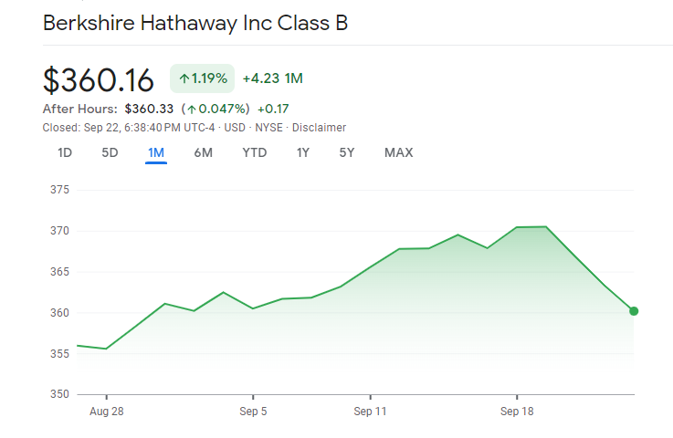Click the green endpoint dot on chart
The height and width of the screenshot is (438, 673).
[x=634, y=311]
